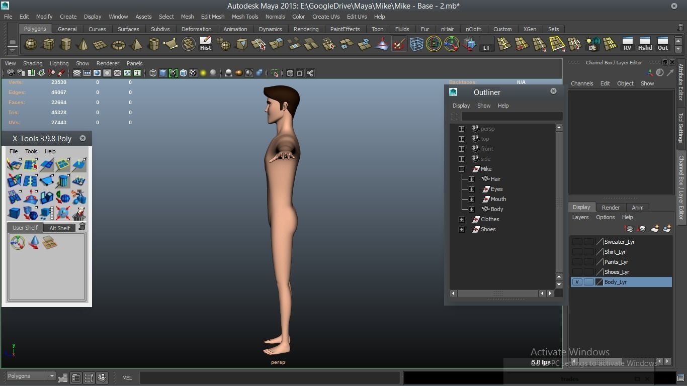This screenshot has width=687, height=386.
Task: Toggle display type box of Body_Lyr
Action: tap(588, 282)
